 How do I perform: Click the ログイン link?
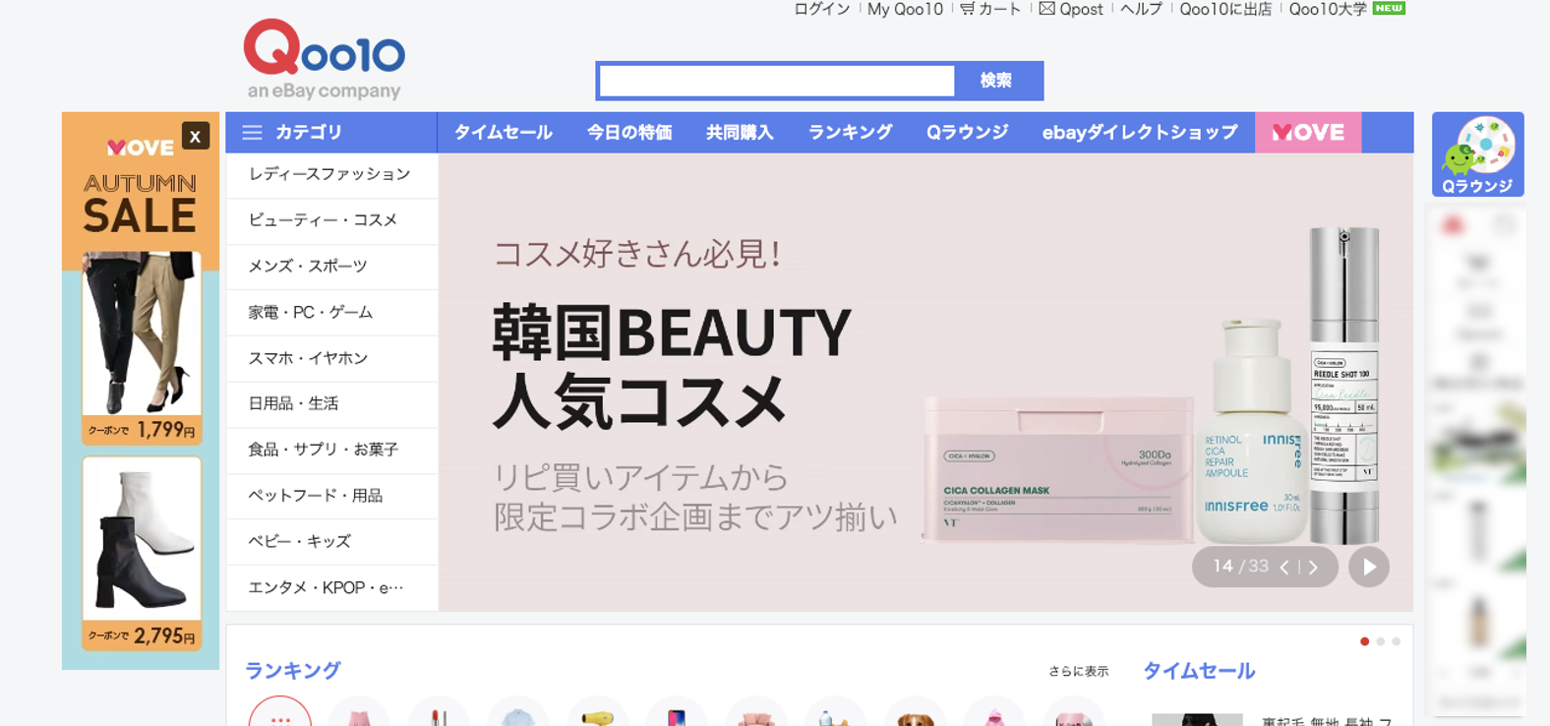[821, 9]
